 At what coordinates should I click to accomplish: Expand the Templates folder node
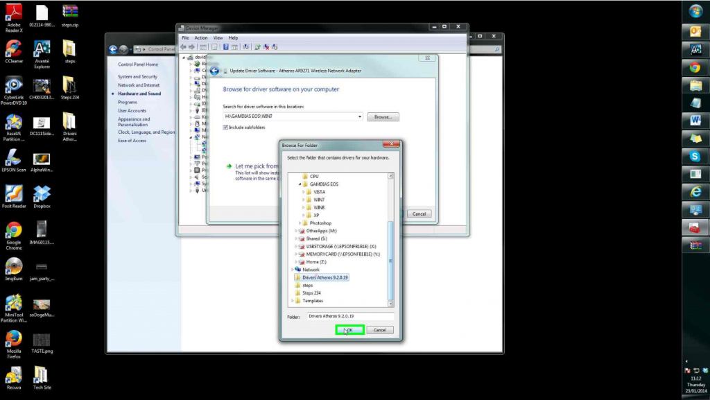point(293,300)
